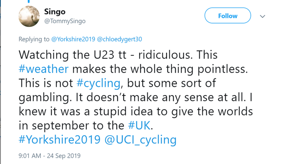
Task: Click the @TommySingo handle
Action: (65, 21)
